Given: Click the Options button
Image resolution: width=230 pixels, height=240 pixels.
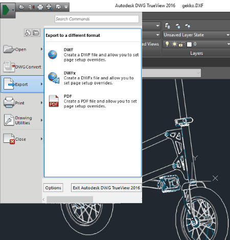Looking at the screenshot, I should tap(53, 188).
